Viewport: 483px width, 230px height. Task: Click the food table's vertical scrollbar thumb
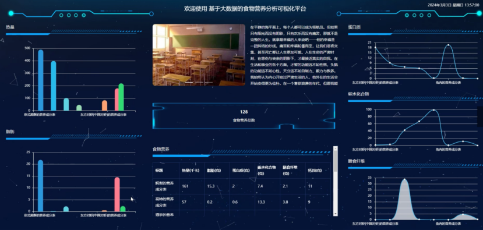(336, 161)
